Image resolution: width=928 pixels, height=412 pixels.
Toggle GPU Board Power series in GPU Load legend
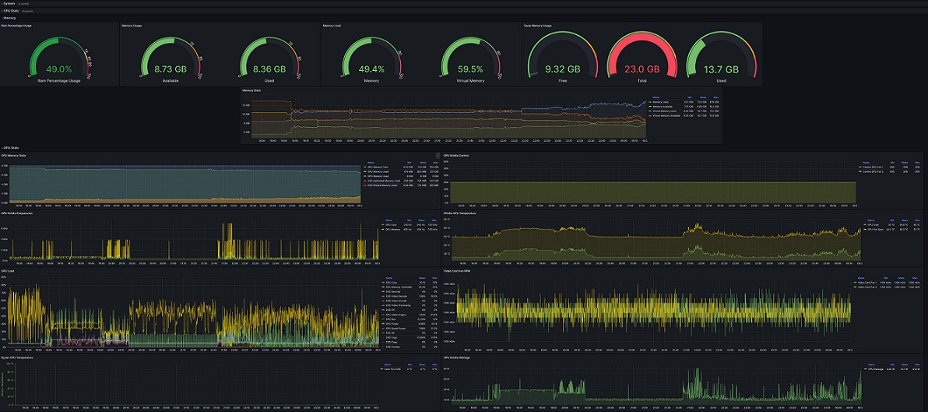(396, 329)
